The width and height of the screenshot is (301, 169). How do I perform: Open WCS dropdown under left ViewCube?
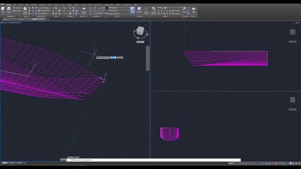140,42
